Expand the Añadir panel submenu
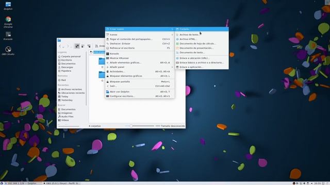The image size is (330, 185). click(140, 67)
